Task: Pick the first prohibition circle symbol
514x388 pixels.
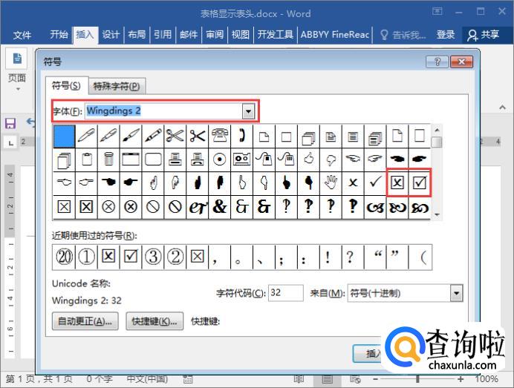Action: pos(153,206)
